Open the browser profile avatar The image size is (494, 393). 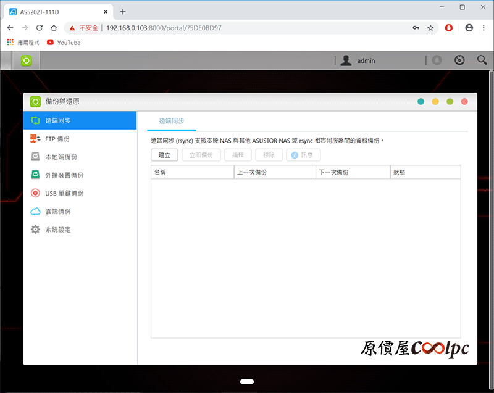(469, 28)
